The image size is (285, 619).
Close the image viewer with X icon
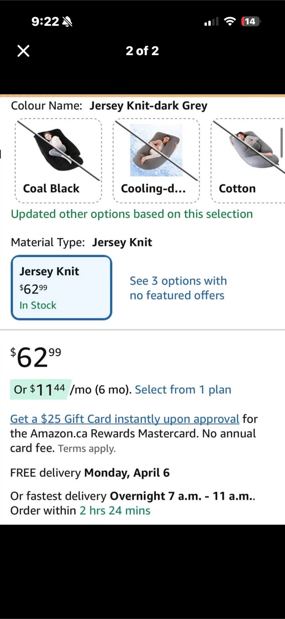24,51
